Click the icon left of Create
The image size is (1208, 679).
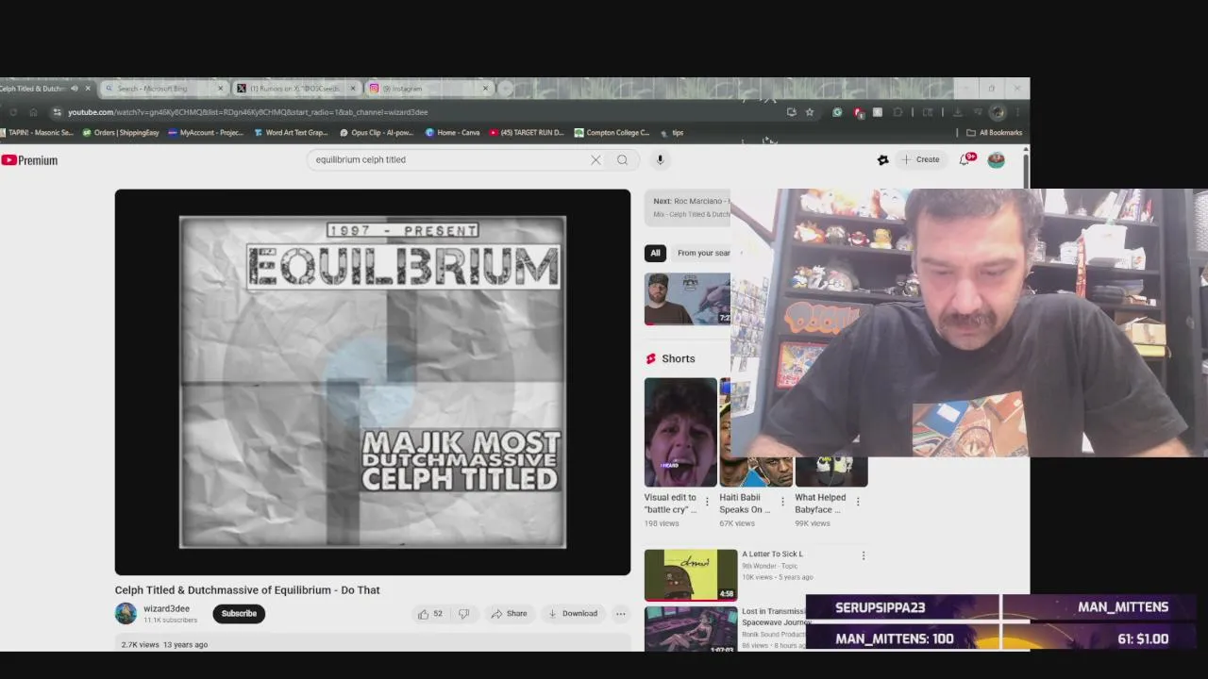882,160
